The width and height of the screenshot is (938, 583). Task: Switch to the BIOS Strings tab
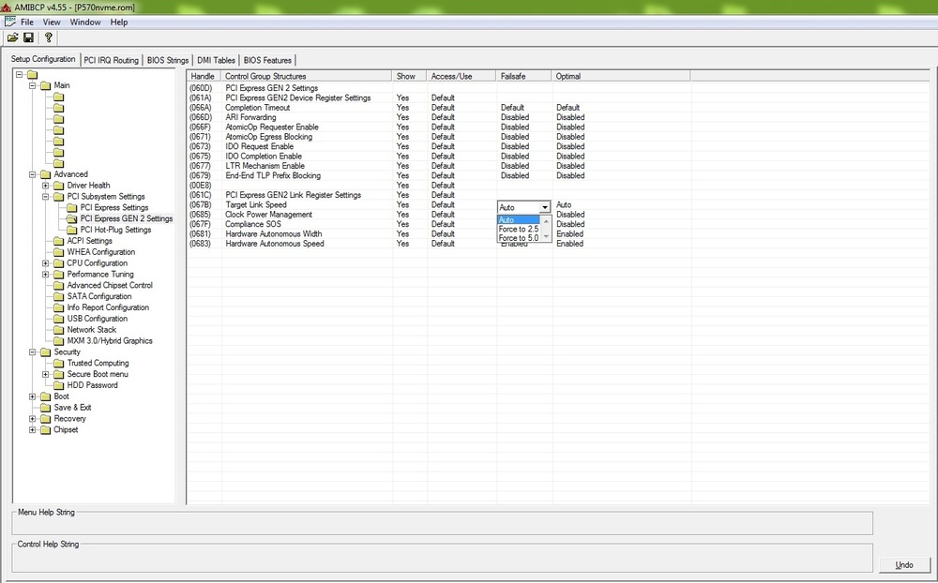(167, 60)
